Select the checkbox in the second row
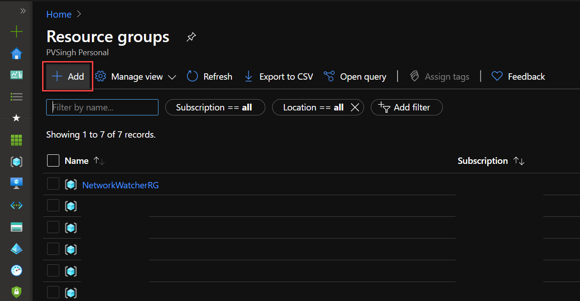This screenshot has width=580, height=301. click(53, 205)
